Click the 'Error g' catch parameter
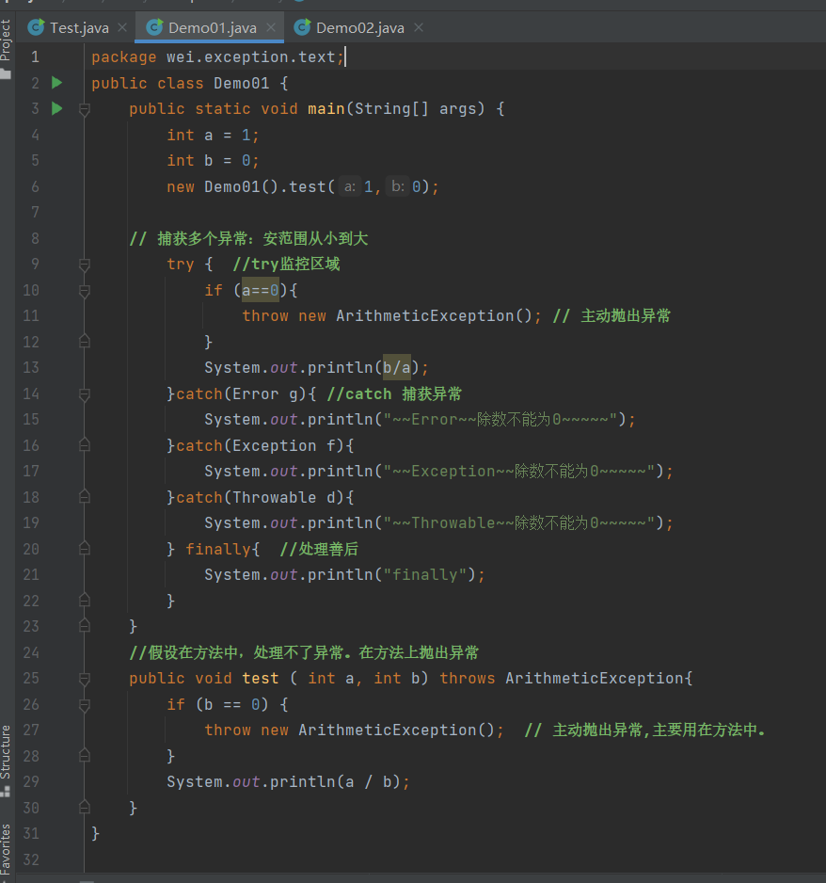The image size is (826, 883). tap(265, 393)
